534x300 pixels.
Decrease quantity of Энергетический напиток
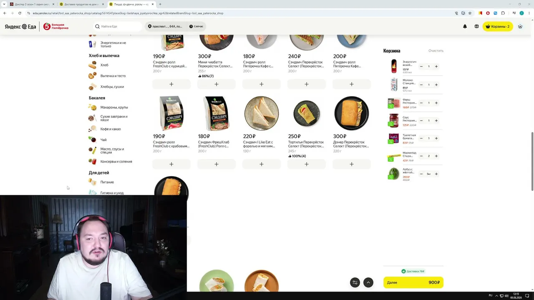[421, 67]
